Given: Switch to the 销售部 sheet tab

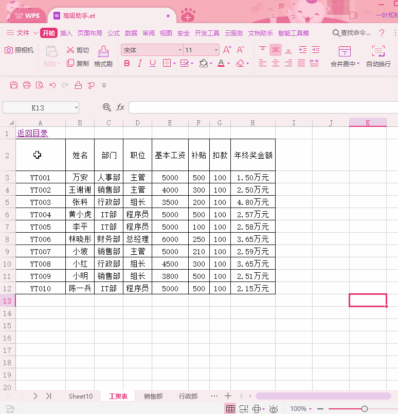Looking at the screenshot, I should [153, 396].
